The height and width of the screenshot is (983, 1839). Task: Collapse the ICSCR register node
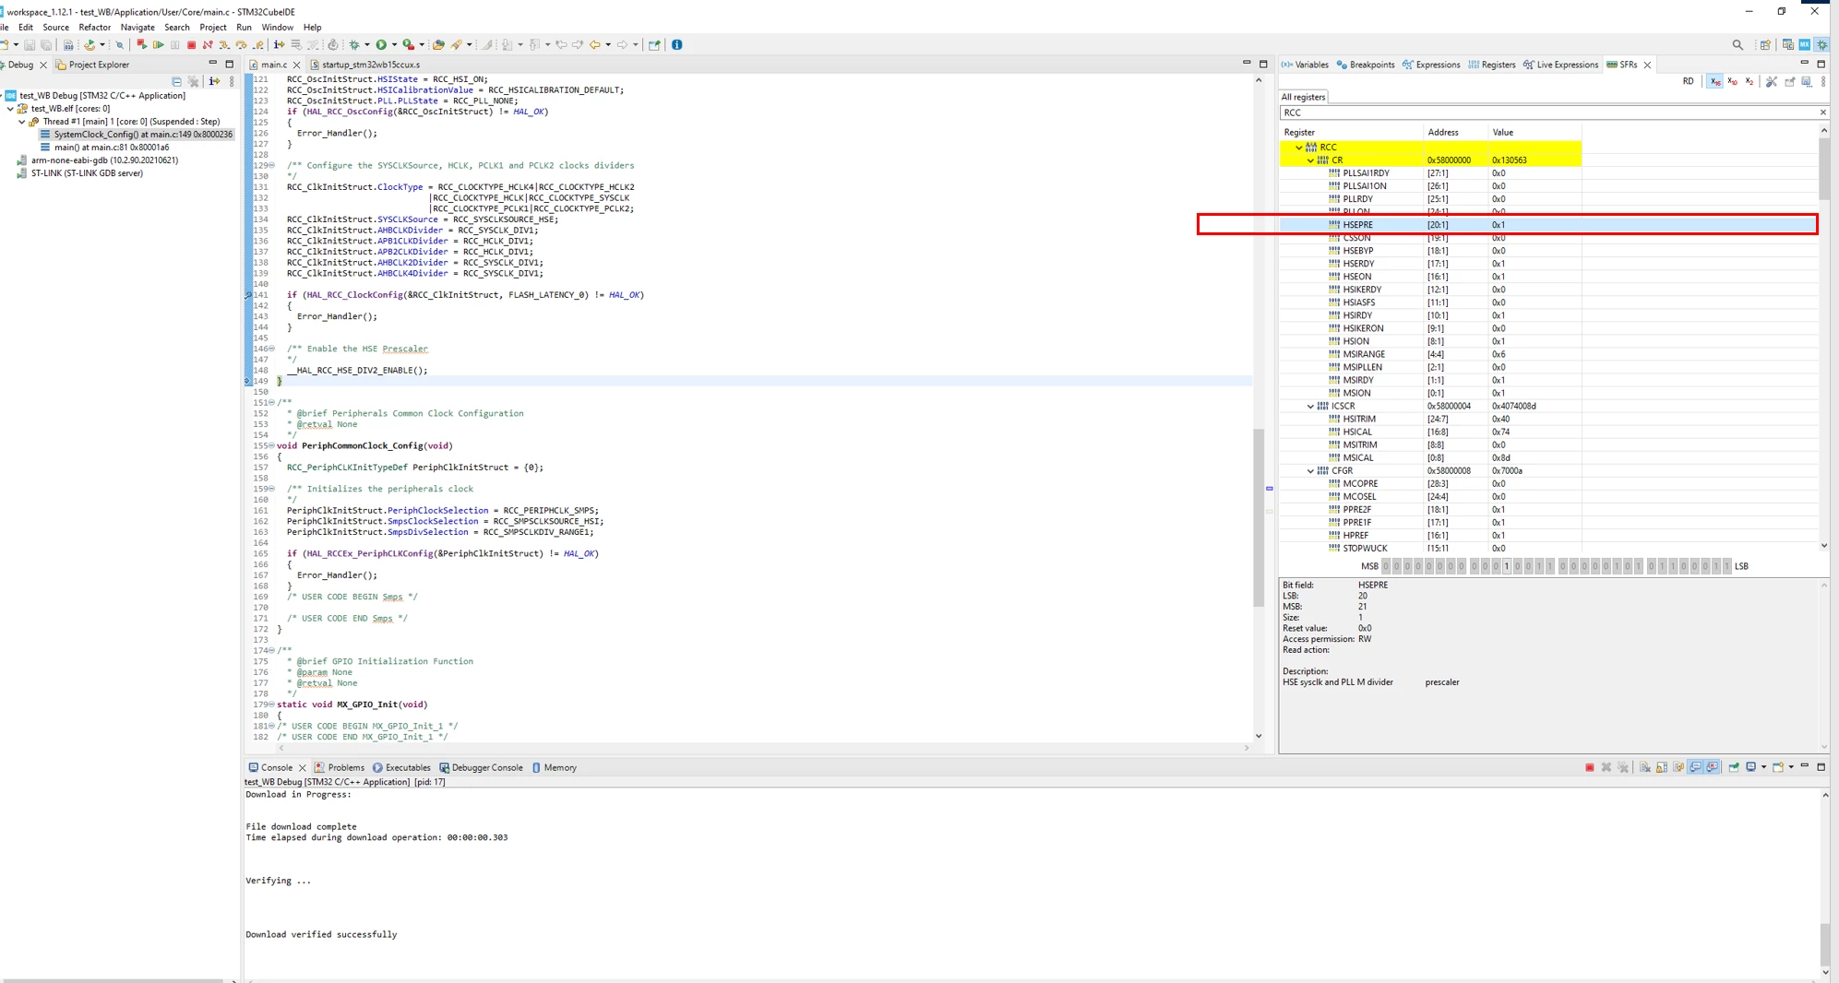click(1310, 407)
